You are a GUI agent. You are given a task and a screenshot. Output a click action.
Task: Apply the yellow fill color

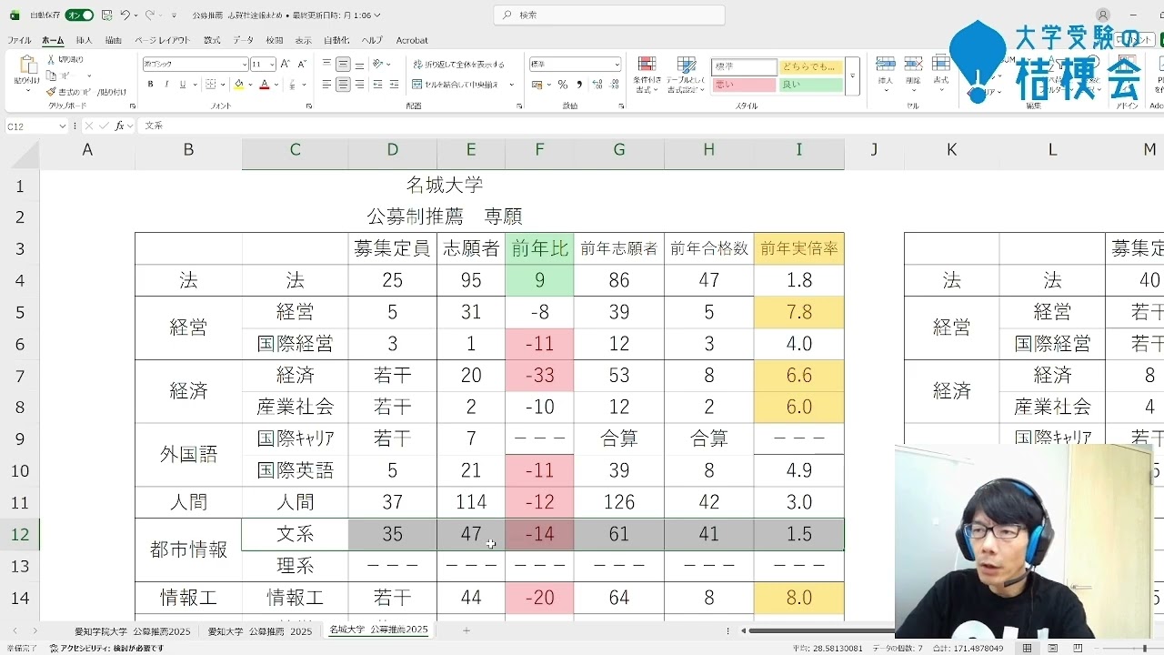pos(238,85)
